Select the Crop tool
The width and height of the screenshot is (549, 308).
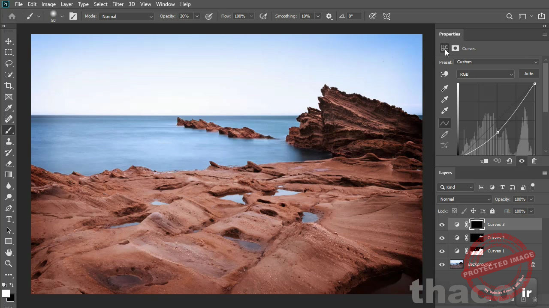[9, 86]
